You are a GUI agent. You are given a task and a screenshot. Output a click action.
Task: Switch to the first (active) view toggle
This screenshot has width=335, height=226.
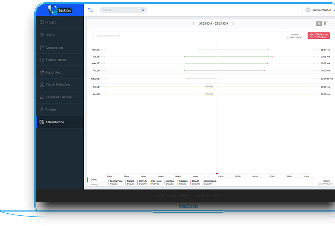pyautogui.click(x=319, y=24)
